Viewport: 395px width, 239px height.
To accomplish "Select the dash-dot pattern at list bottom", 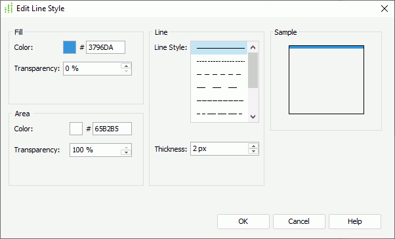I will [219, 114].
